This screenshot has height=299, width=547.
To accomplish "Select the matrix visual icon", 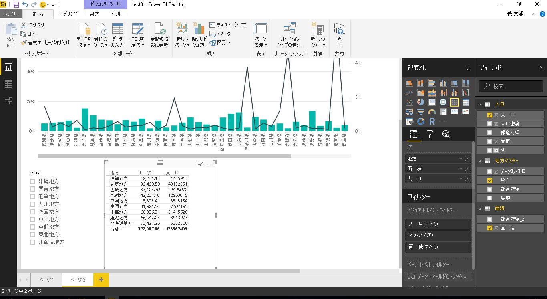I will coord(466,102).
